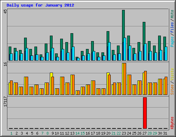Image resolution: width=176 pixels, height=137 pixels.
Task: Click the "45" maximum hits axis label
Action: tap(5, 11)
